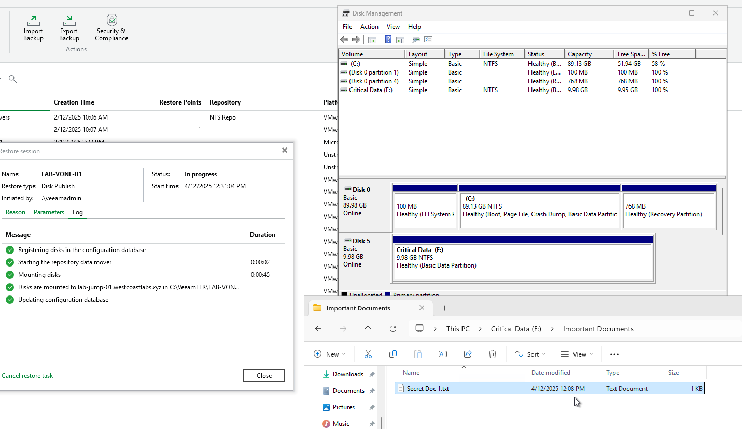Select the Secret Doc 1.txt file

click(x=428, y=389)
